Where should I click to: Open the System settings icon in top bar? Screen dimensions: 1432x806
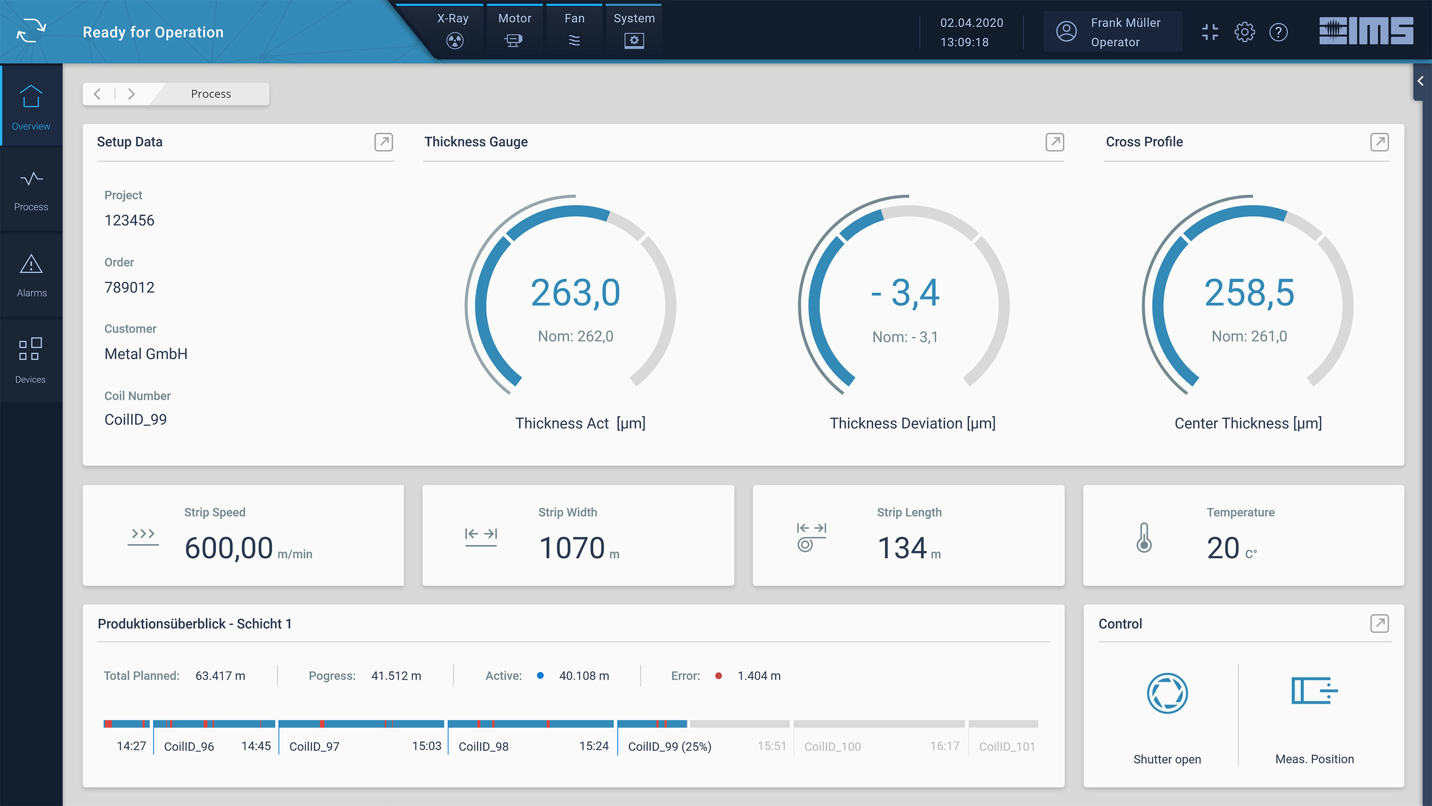pyautogui.click(x=634, y=40)
